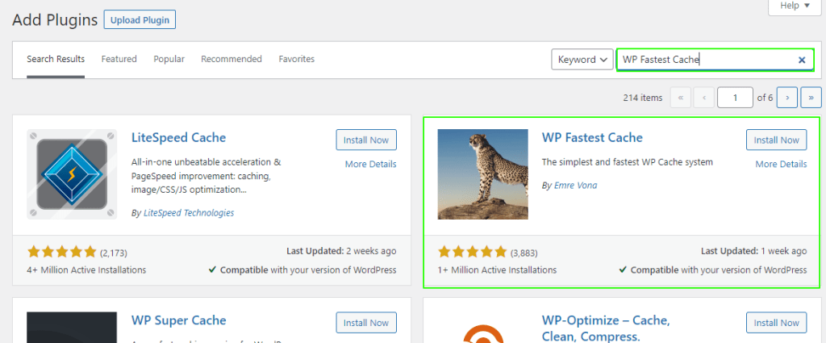This screenshot has height=343, width=826.
Task: Jump to last page of results
Action: pyautogui.click(x=809, y=98)
